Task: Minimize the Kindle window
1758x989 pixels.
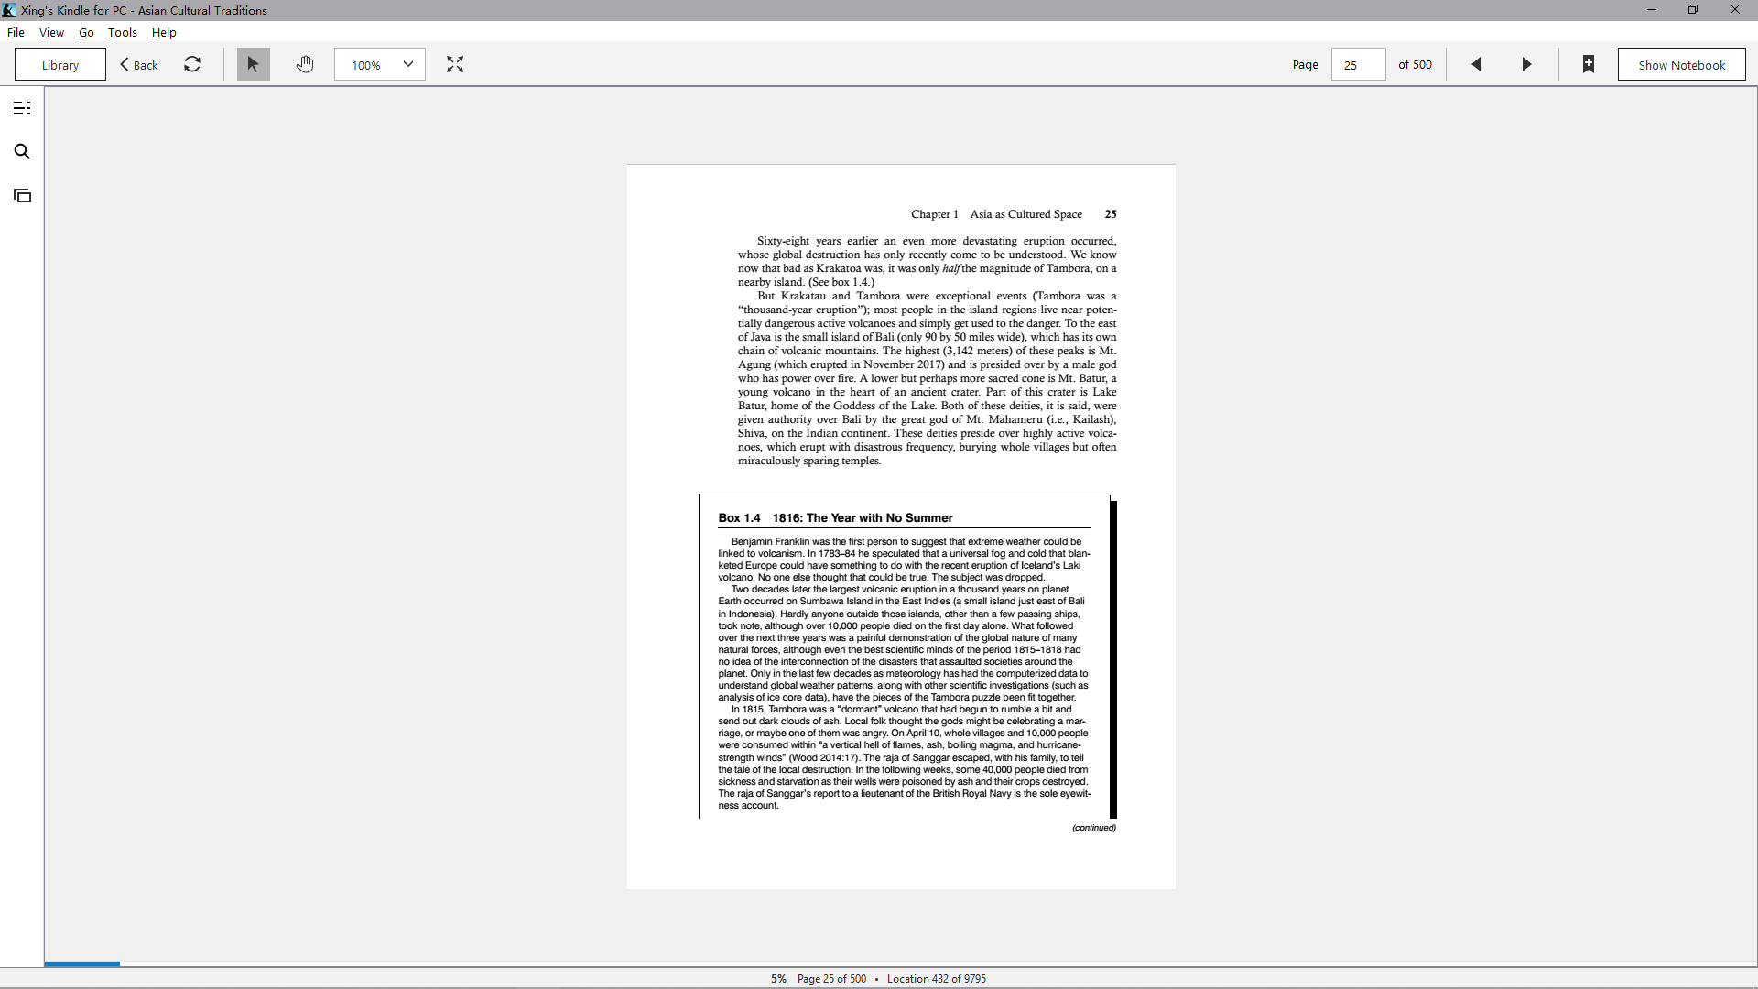Action: click(1652, 10)
